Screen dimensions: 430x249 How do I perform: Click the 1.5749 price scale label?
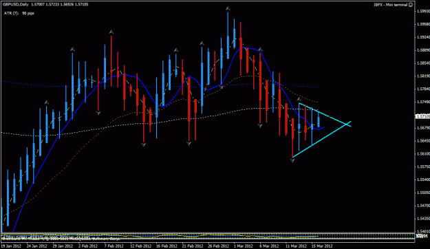[x=423, y=102]
